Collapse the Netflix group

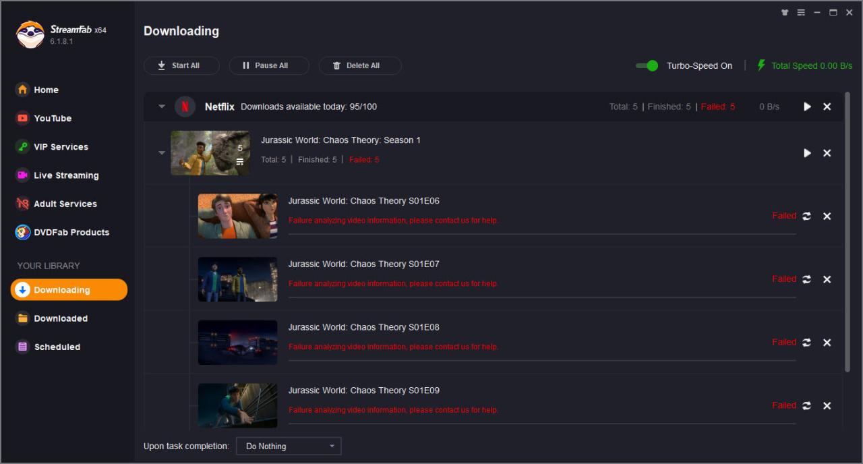(162, 107)
